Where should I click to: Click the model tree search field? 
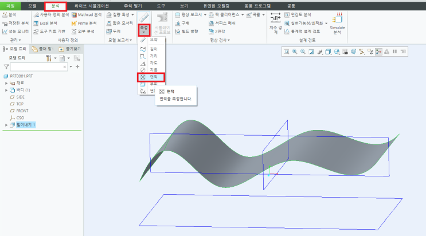pyautogui.click(x=38, y=67)
